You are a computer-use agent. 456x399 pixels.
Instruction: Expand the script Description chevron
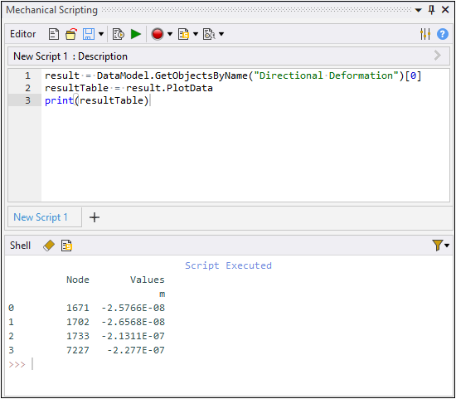pos(438,56)
